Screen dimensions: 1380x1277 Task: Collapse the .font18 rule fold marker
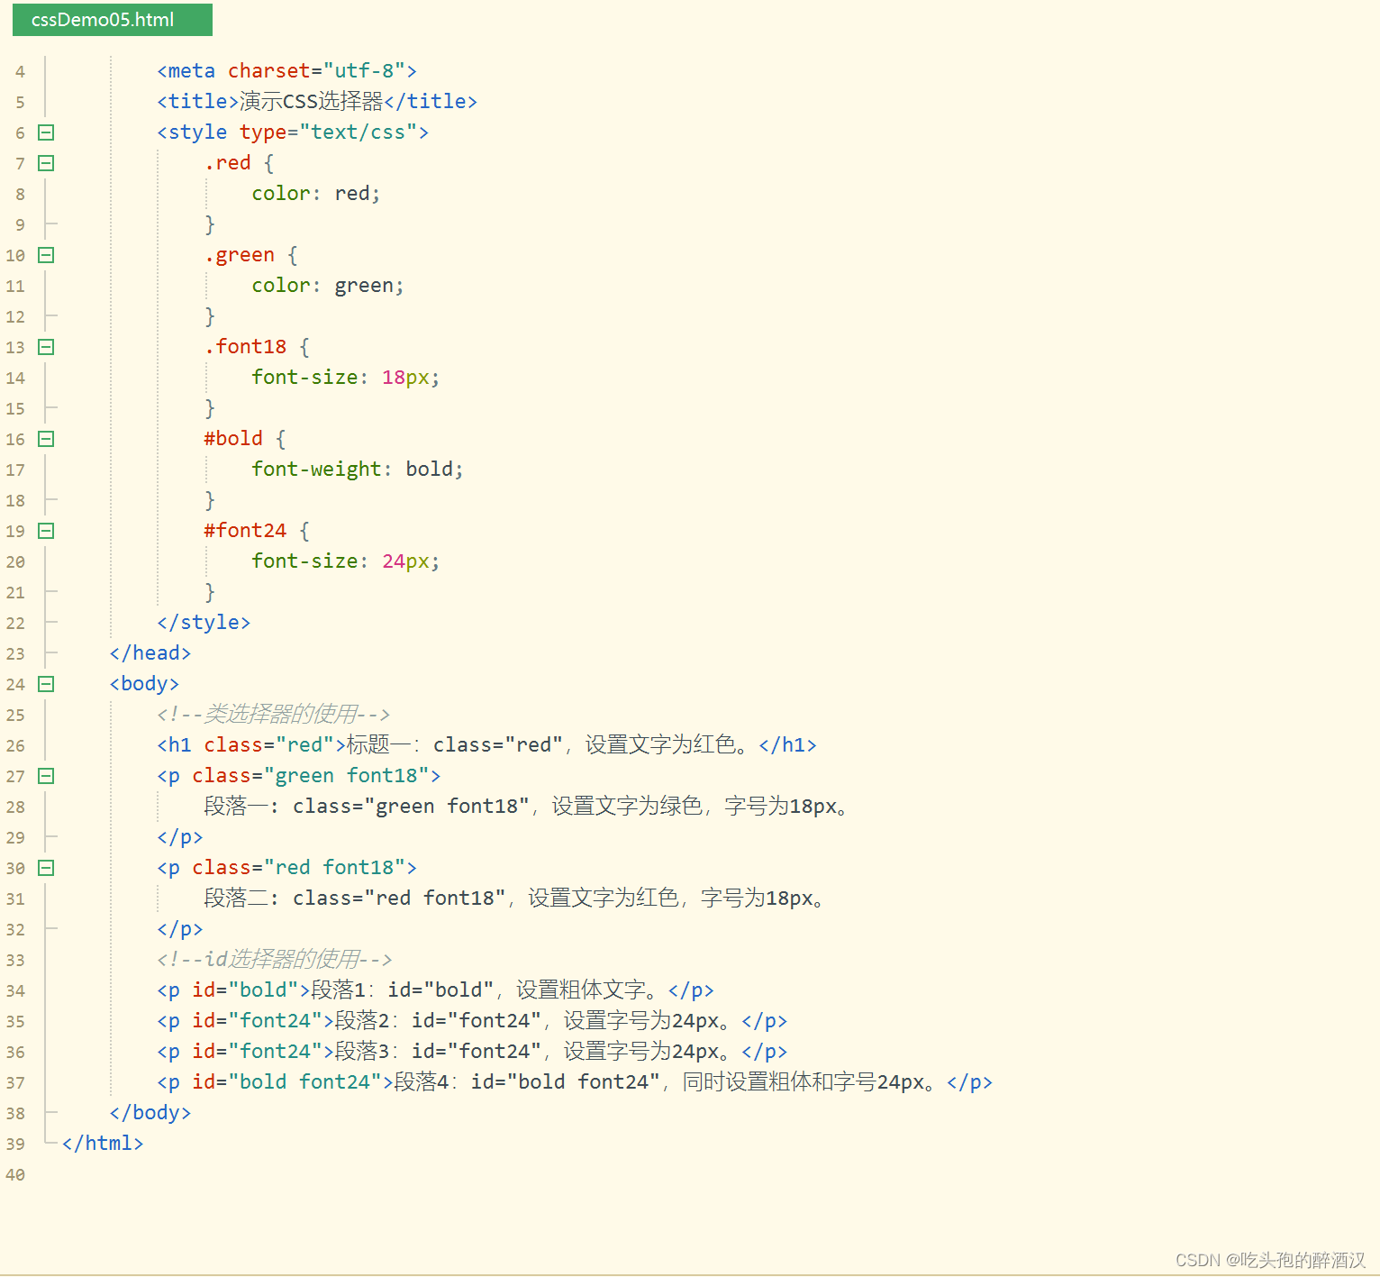tap(45, 347)
